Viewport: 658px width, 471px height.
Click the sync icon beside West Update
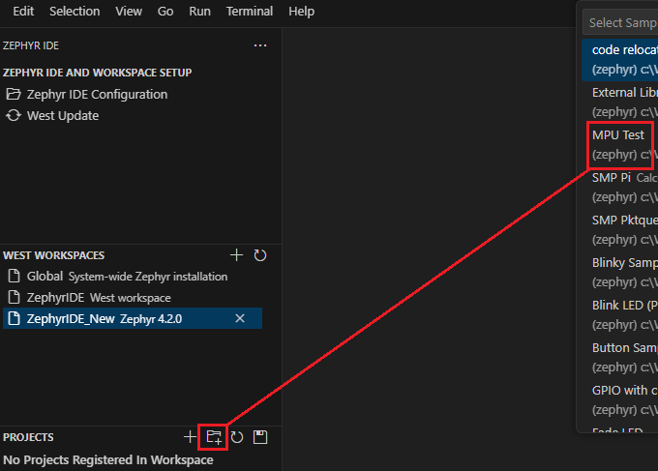click(x=14, y=115)
